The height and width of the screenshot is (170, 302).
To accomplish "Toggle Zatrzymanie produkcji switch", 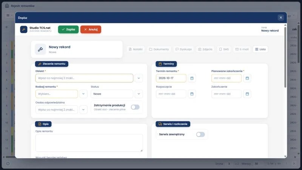I will (x=135, y=107).
